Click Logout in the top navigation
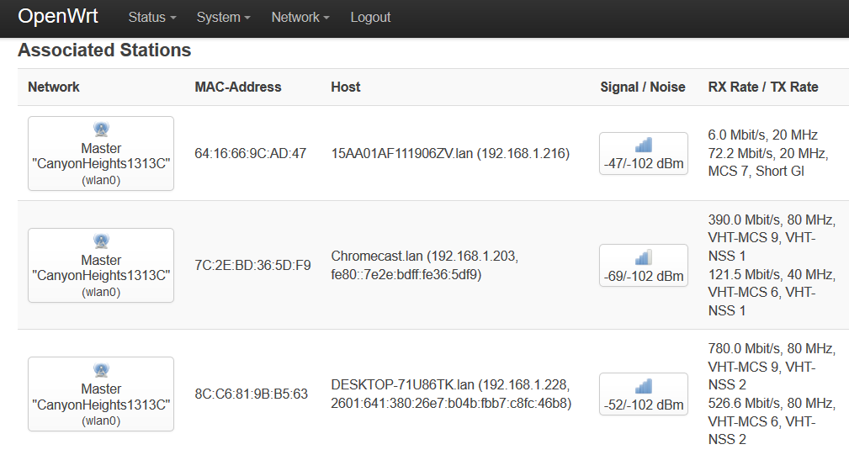The height and width of the screenshot is (455, 849). pyautogui.click(x=370, y=17)
